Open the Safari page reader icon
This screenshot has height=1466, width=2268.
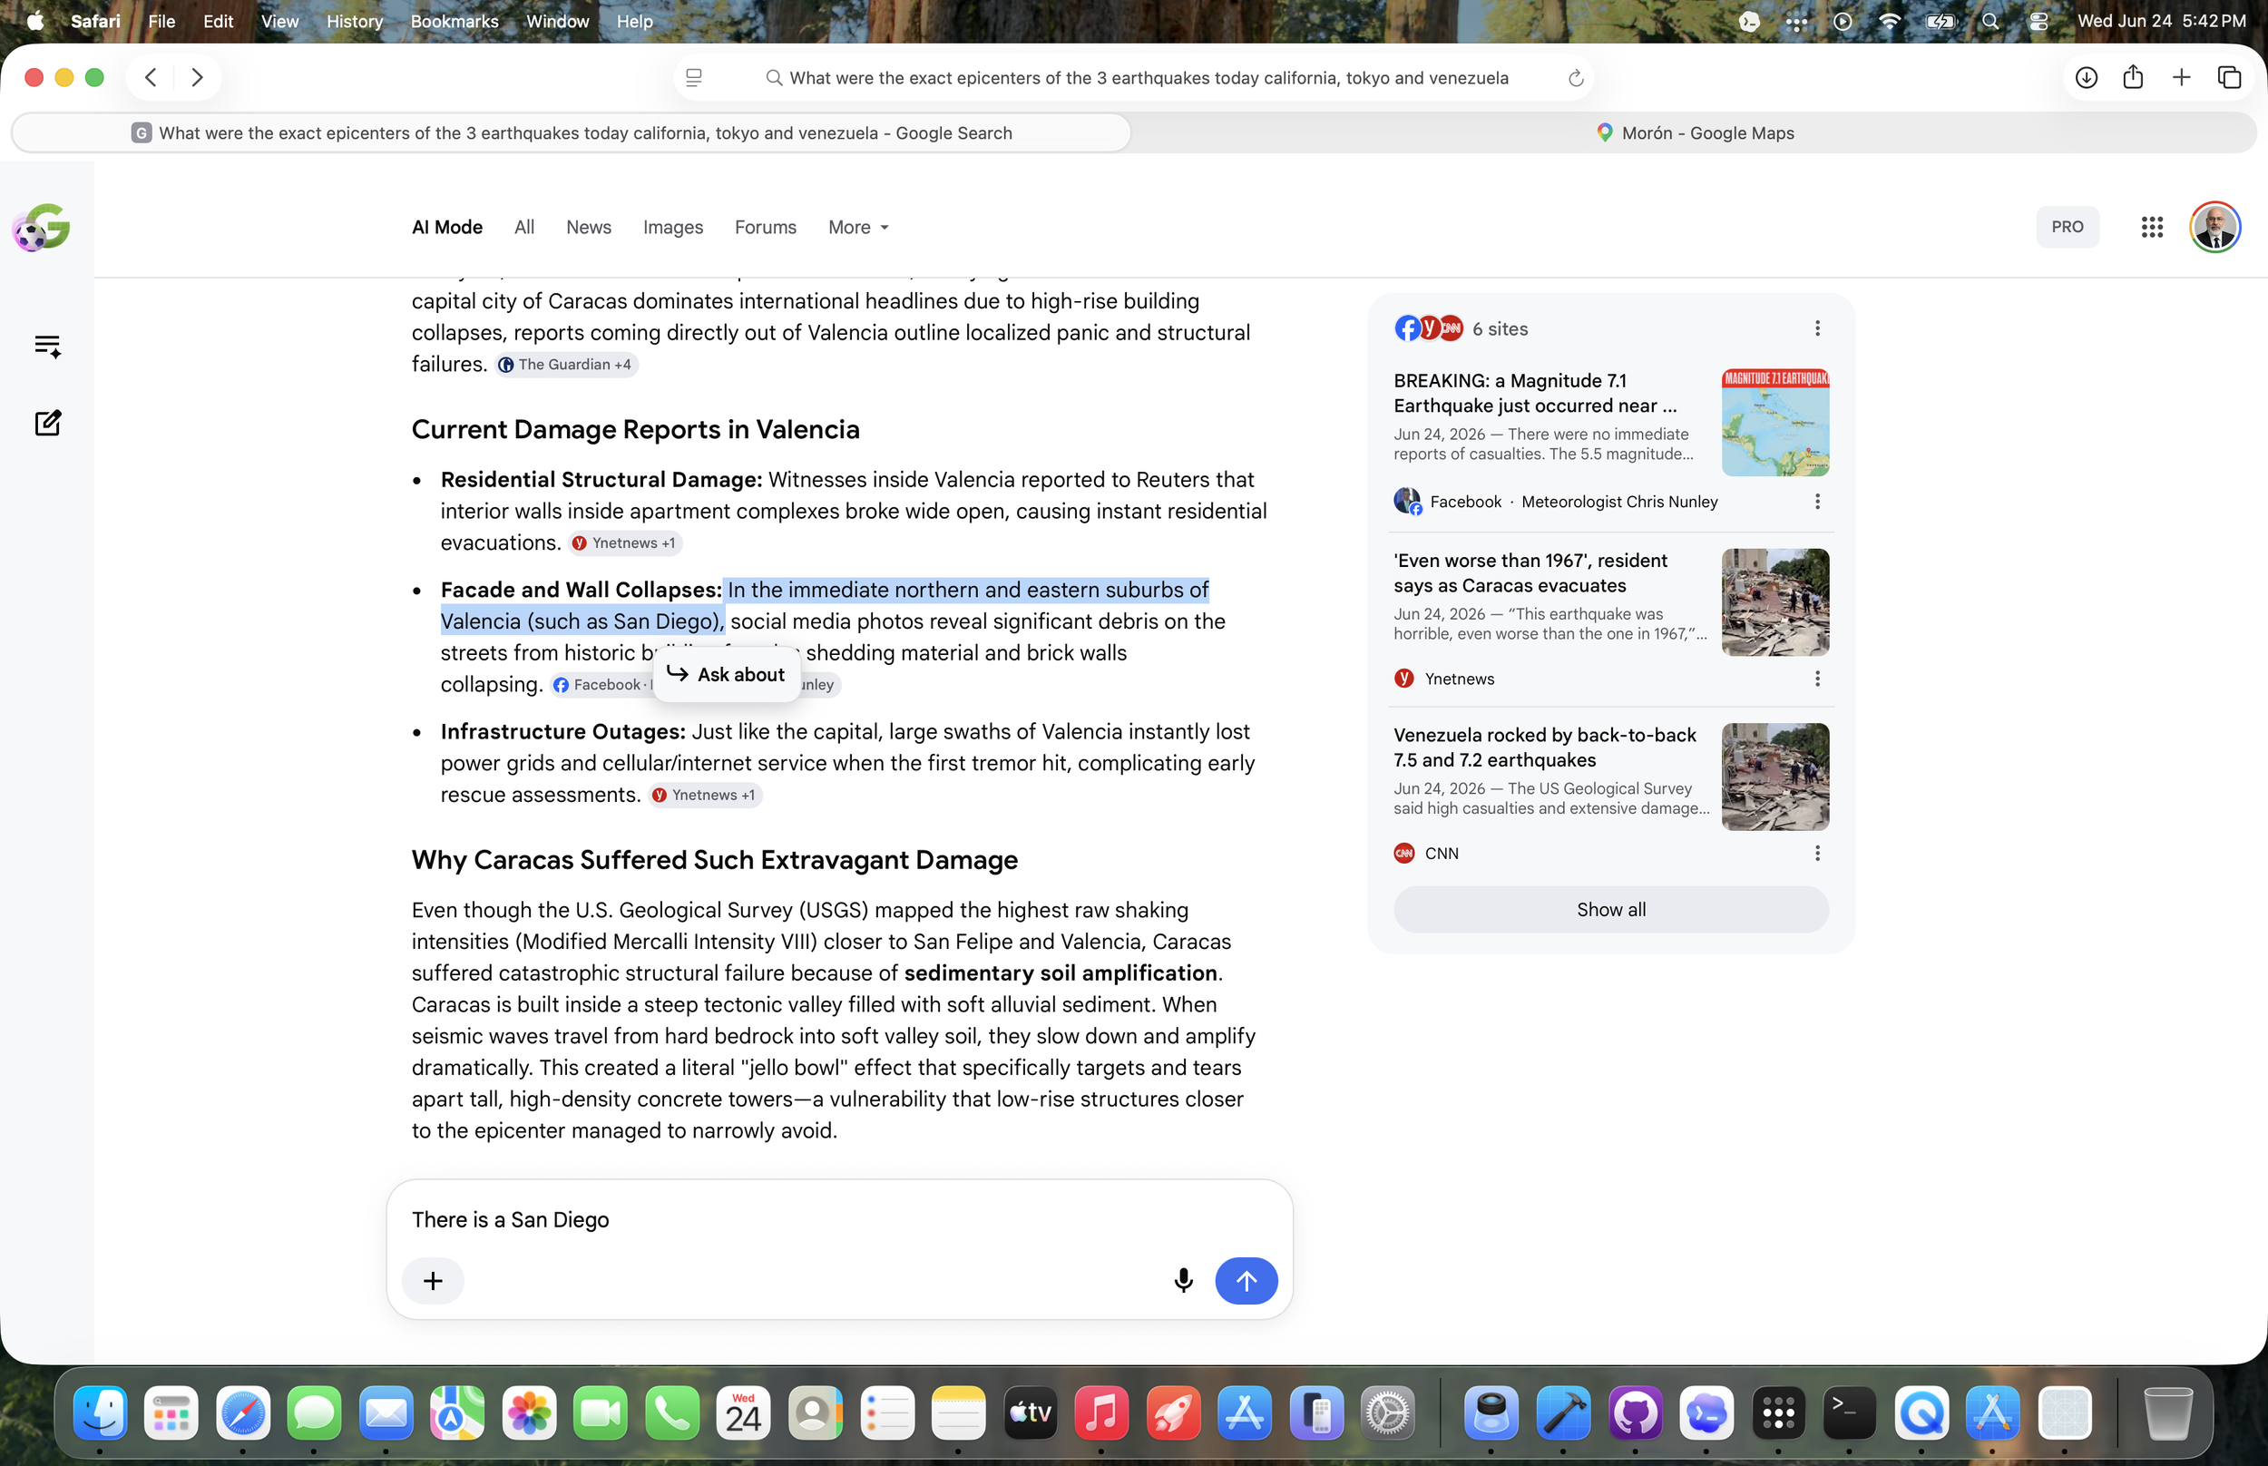coord(694,78)
